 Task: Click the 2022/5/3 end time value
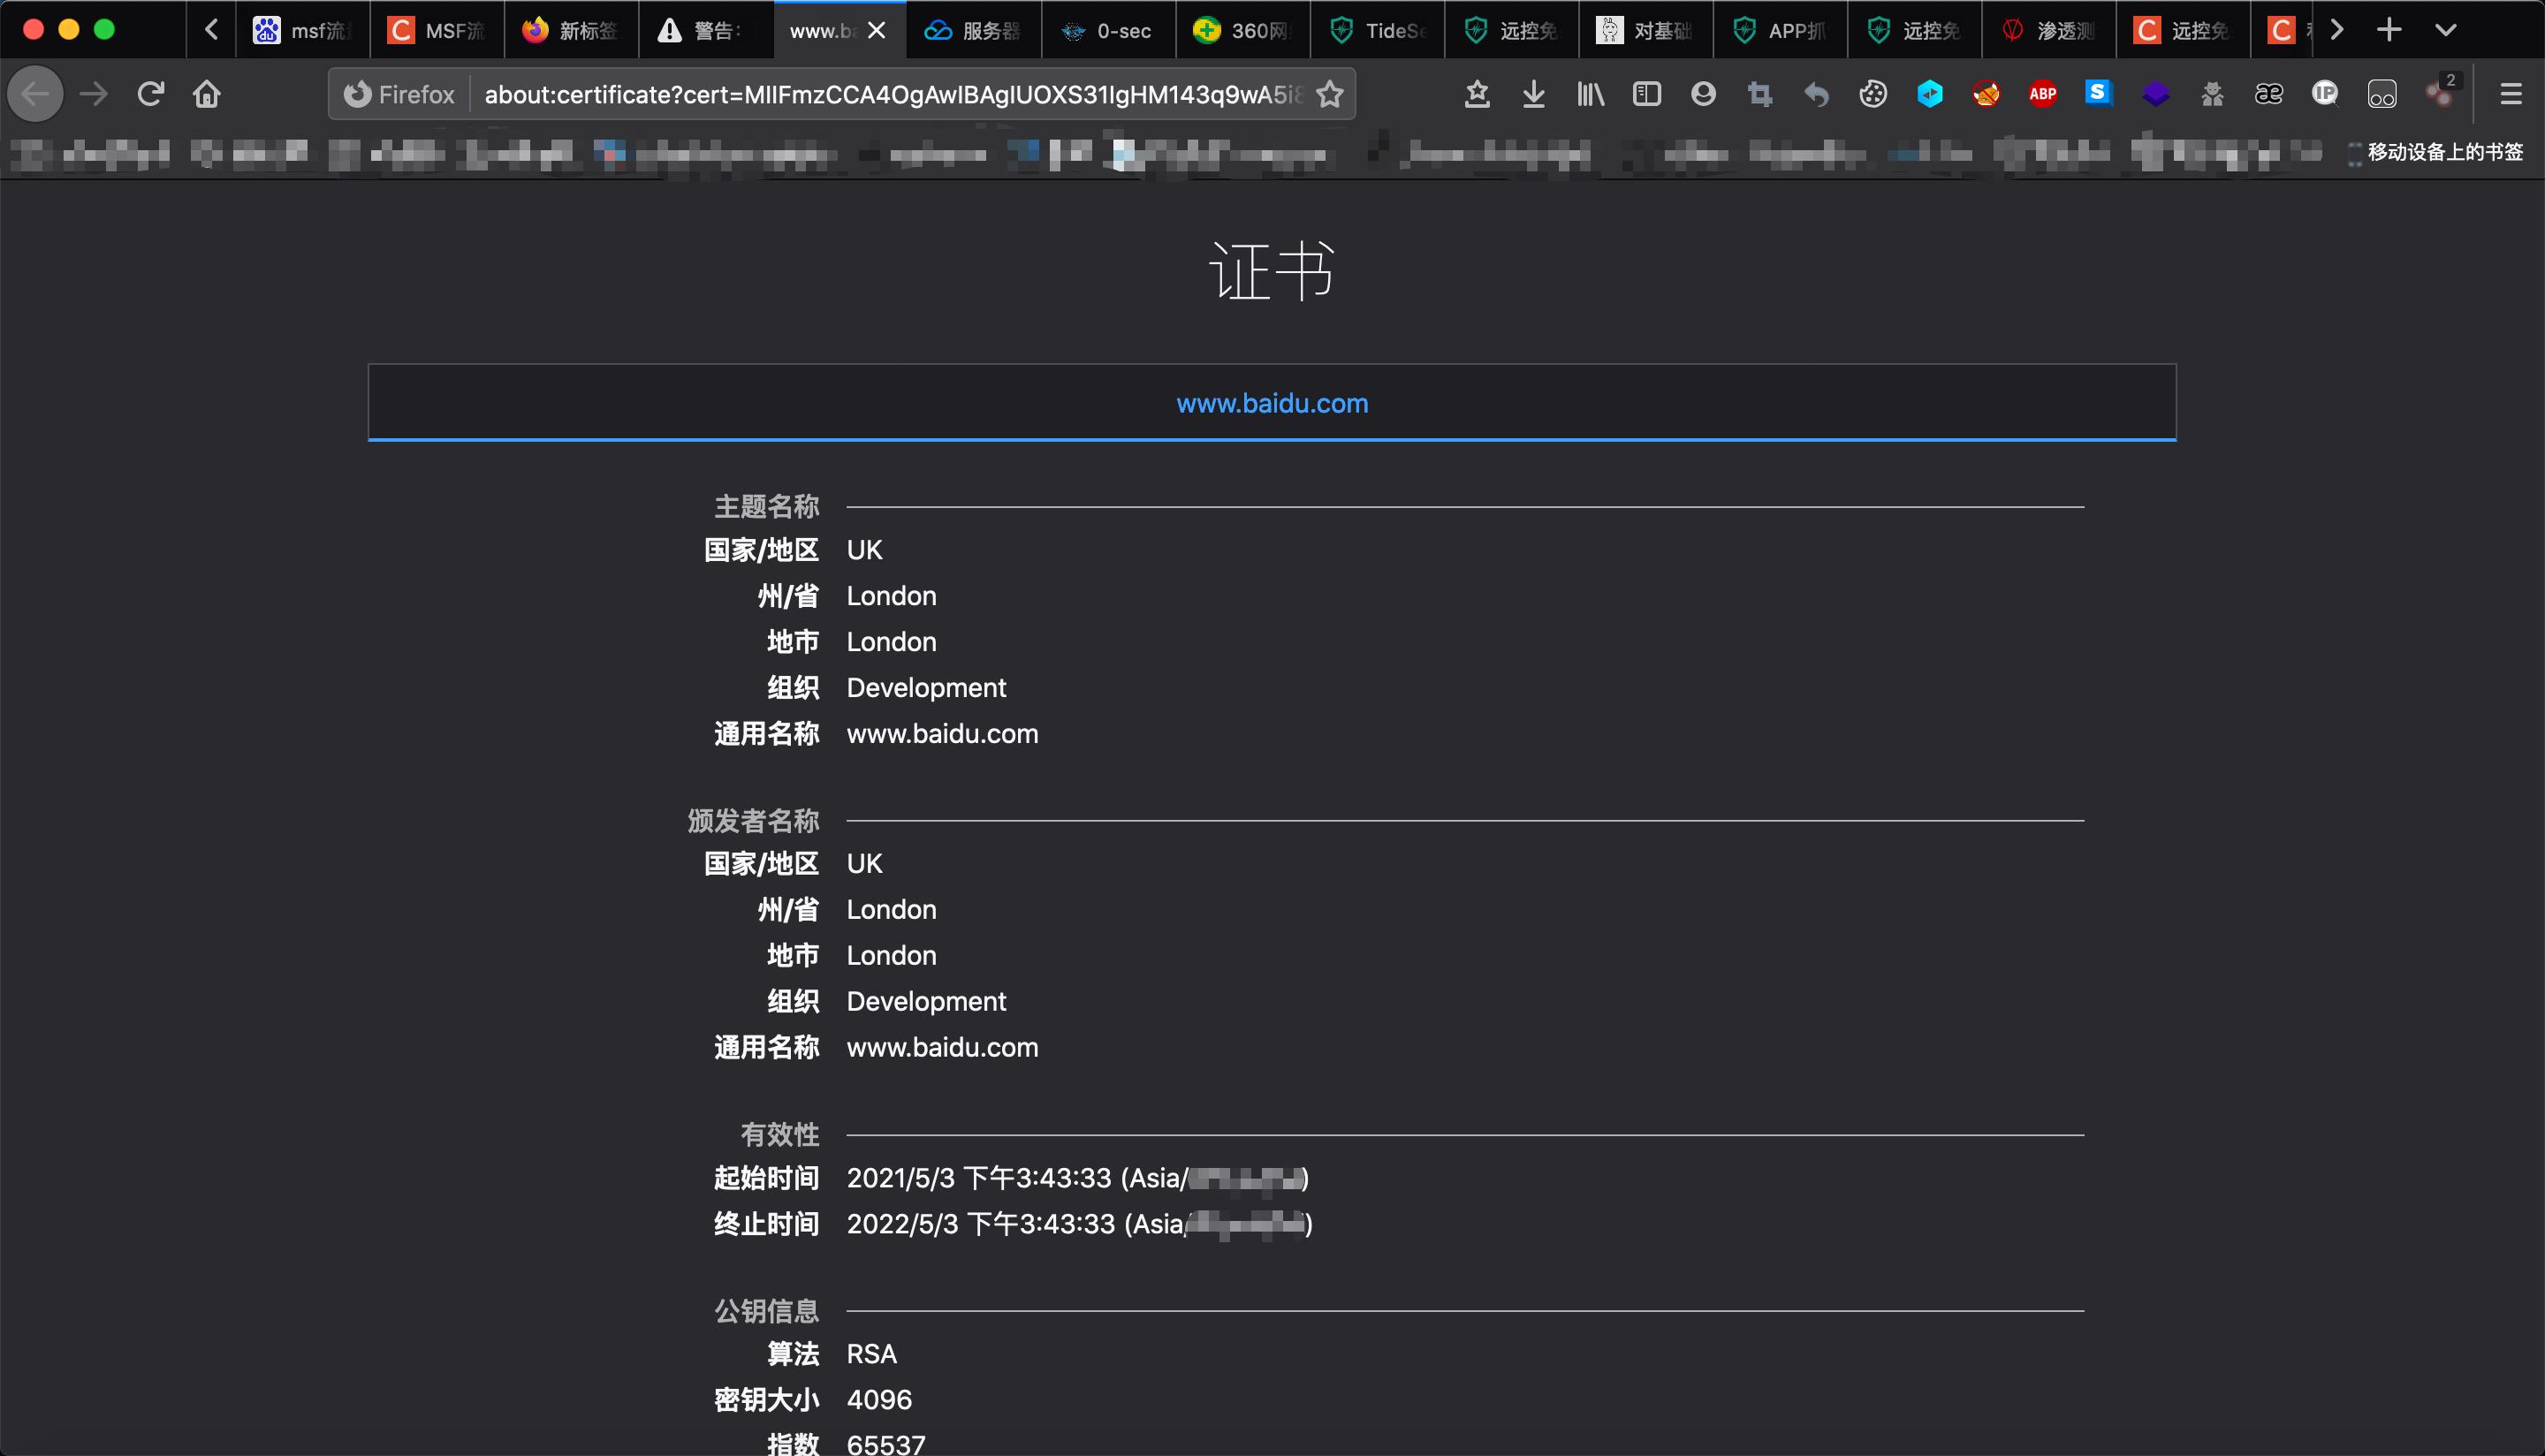(1080, 1224)
